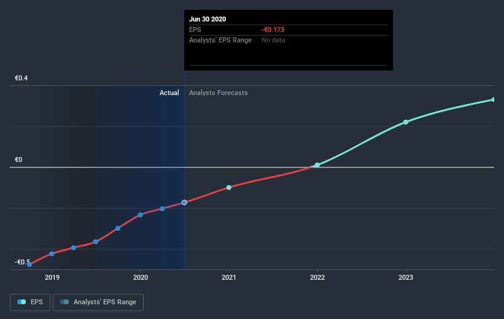Click the 'Analysts Forecasts' section label

tap(219, 93)
